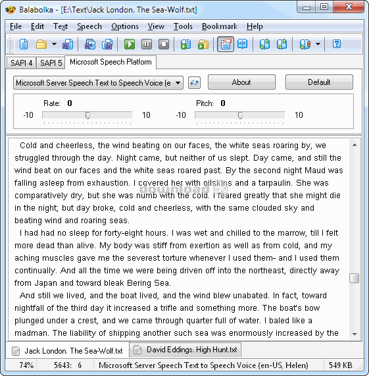Maximize the Balabolka window
369x376 pixels.
(x=324, y=7)
